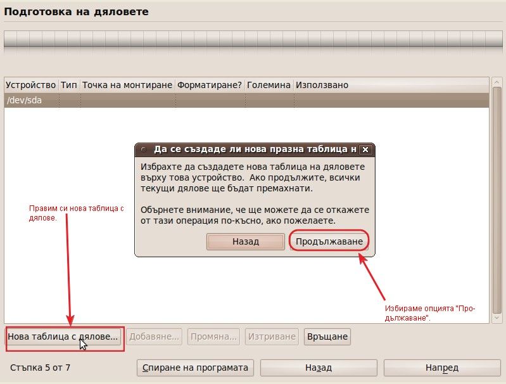Click the round icon in the dialog title bar
The width and height of the screenshot is (506, 384).
[144, 150]
